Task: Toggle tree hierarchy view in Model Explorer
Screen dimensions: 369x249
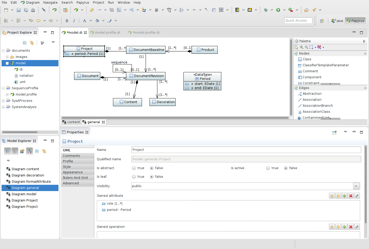Action: 15,151
